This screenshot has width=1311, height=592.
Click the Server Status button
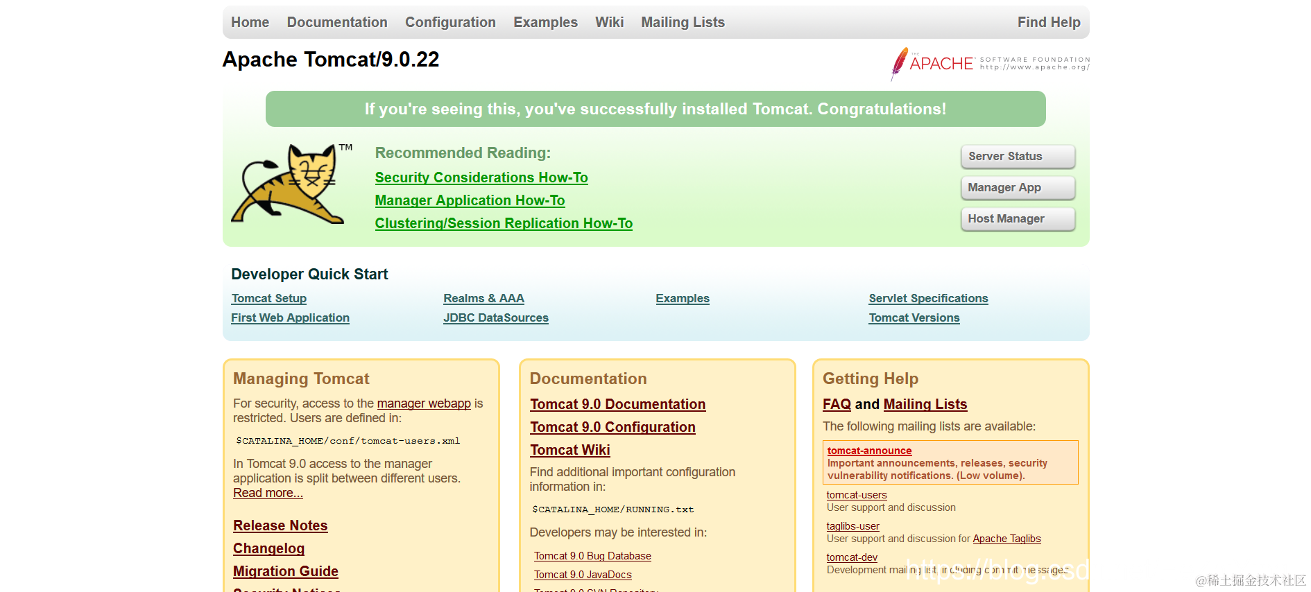pos(1018,157)
